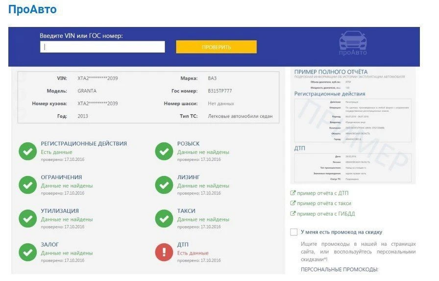Click green check icon beside Залог

click(28, 252)
